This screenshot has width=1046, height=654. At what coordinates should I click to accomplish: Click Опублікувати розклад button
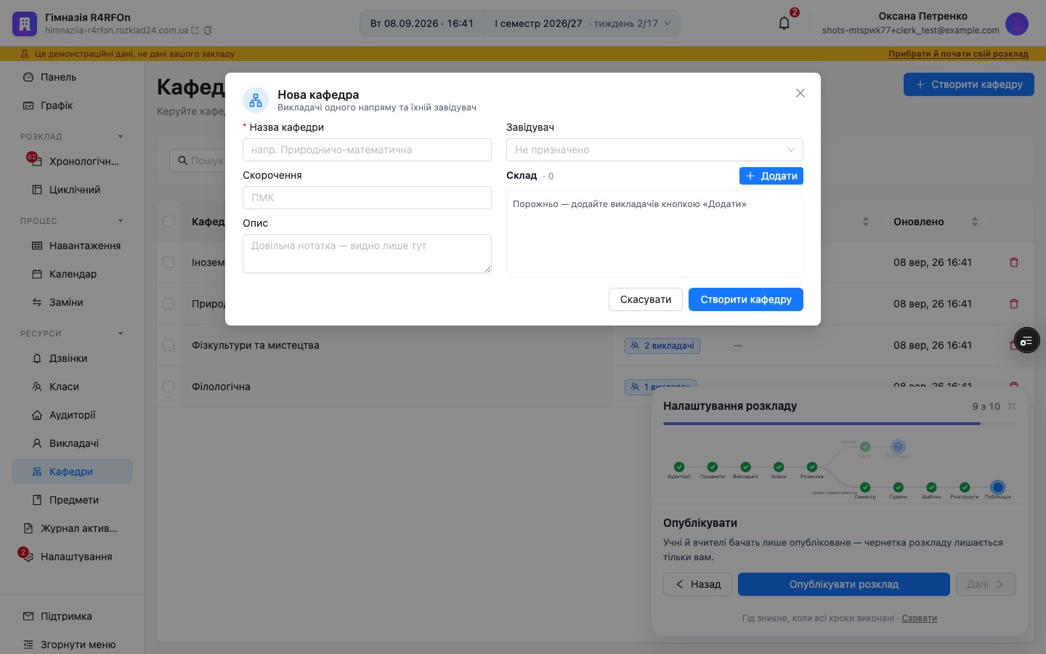coord(844,584)
